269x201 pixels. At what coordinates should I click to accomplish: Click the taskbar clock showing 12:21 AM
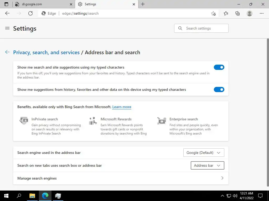point(246,196)
